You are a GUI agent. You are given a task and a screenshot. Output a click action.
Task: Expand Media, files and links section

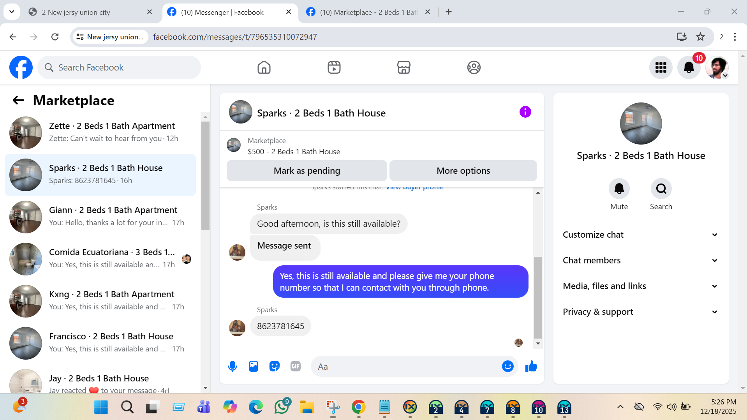tap(641, 286)
